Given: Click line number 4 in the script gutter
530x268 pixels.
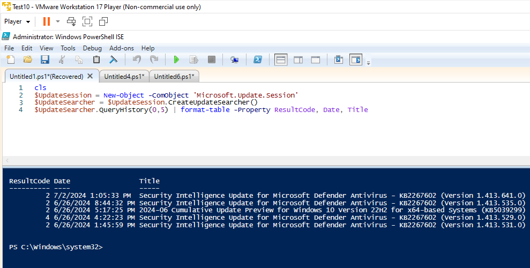Looking at the screenshot, I should pos(21,110).
